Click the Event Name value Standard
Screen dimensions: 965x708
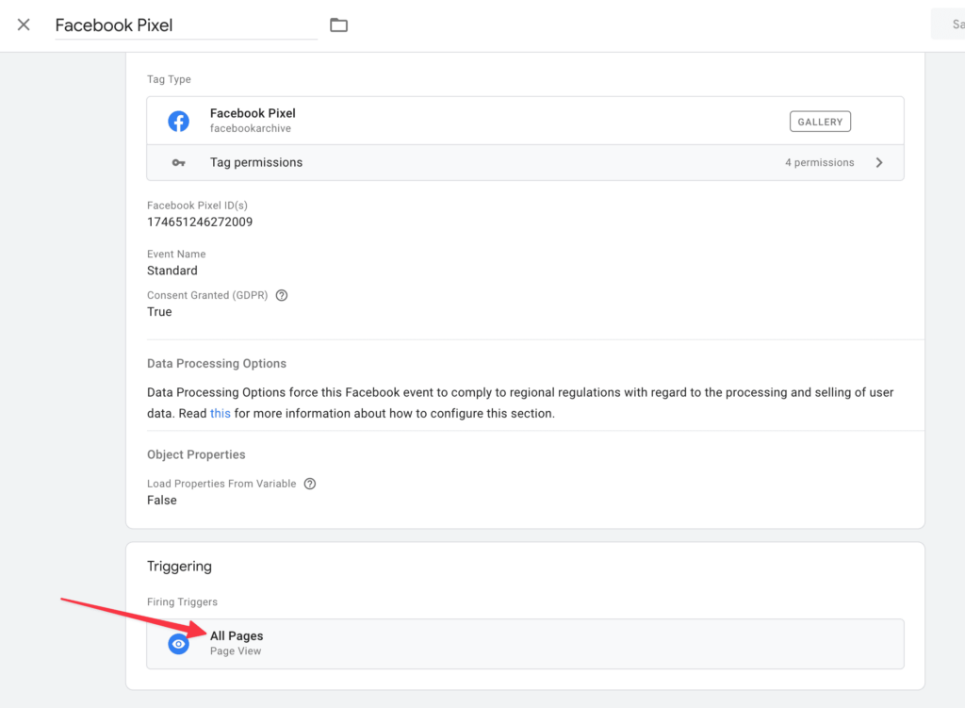[x=172, y=271]
